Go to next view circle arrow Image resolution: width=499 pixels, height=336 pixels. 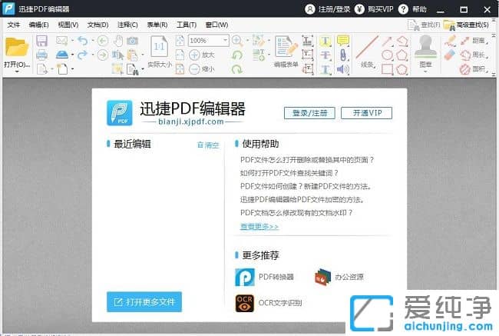pos(102,55)
